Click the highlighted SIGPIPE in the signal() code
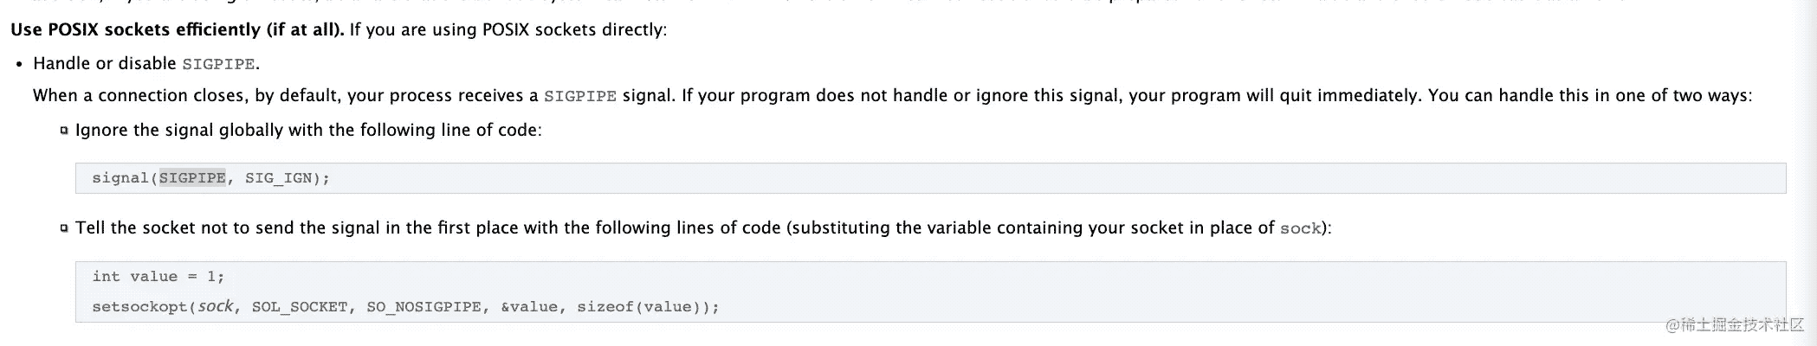Image resolution: width=1817 pixels, height=346 pixels. pos(192,178)
